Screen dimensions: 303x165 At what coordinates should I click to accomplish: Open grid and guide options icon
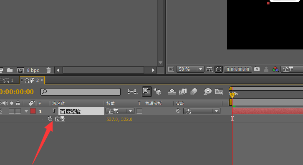tap(209, 69)
